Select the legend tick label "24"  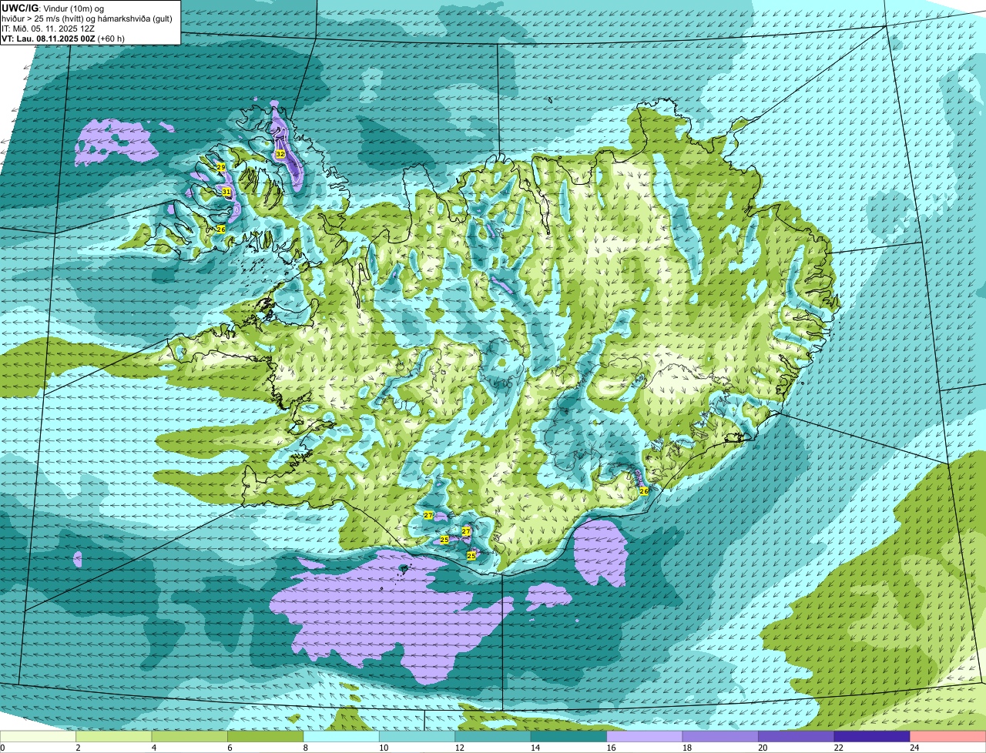[914, 748]
